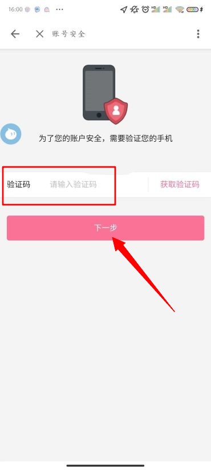Tap the location arrow status icon
211x470 pixels.
point(123,10)
